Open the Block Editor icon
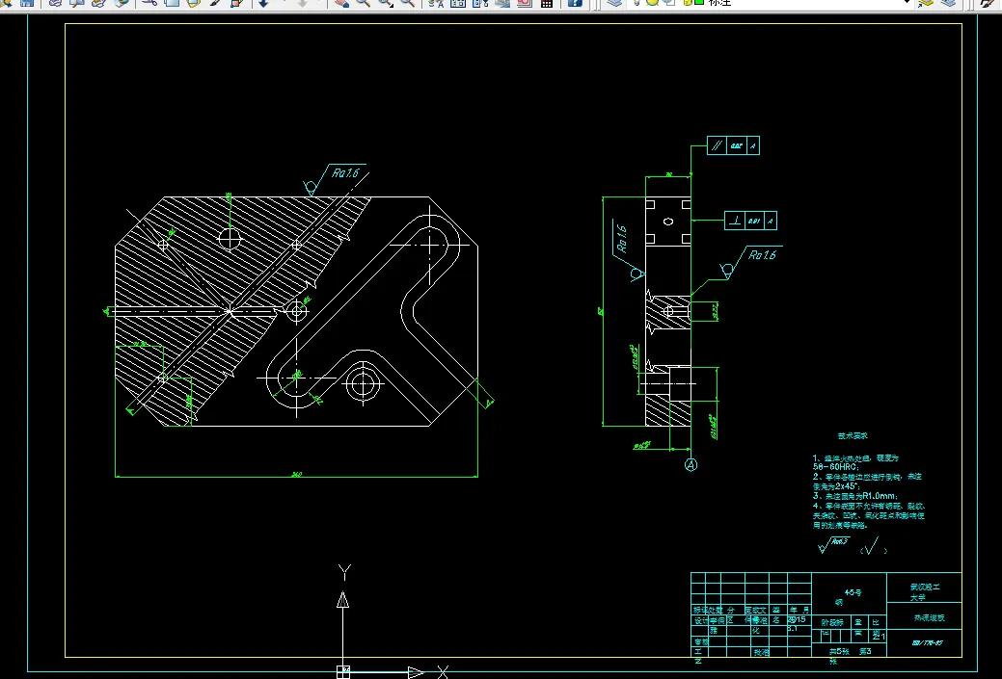 (x=236, y=3)
